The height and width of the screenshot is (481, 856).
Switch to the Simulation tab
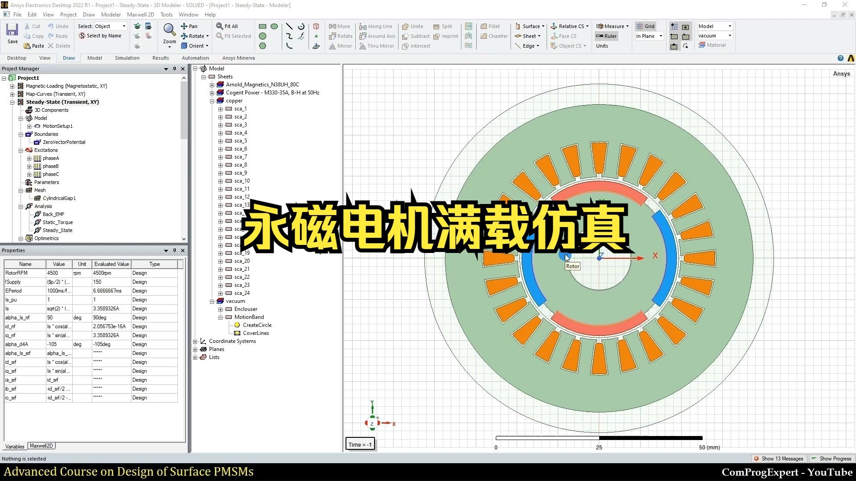[127, 58]
